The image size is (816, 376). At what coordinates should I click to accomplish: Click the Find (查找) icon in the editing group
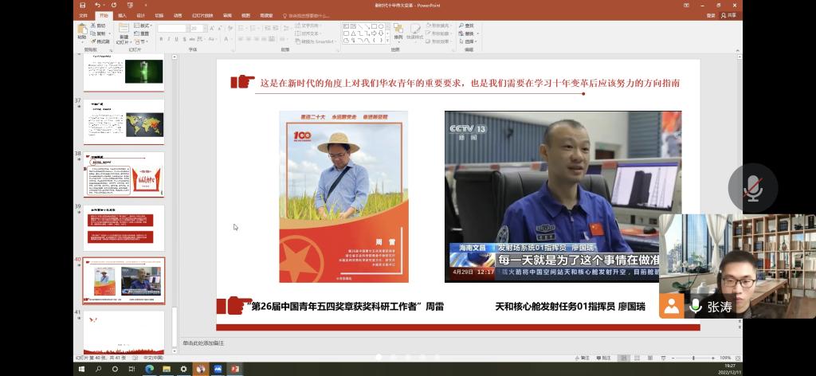point(467,25)
